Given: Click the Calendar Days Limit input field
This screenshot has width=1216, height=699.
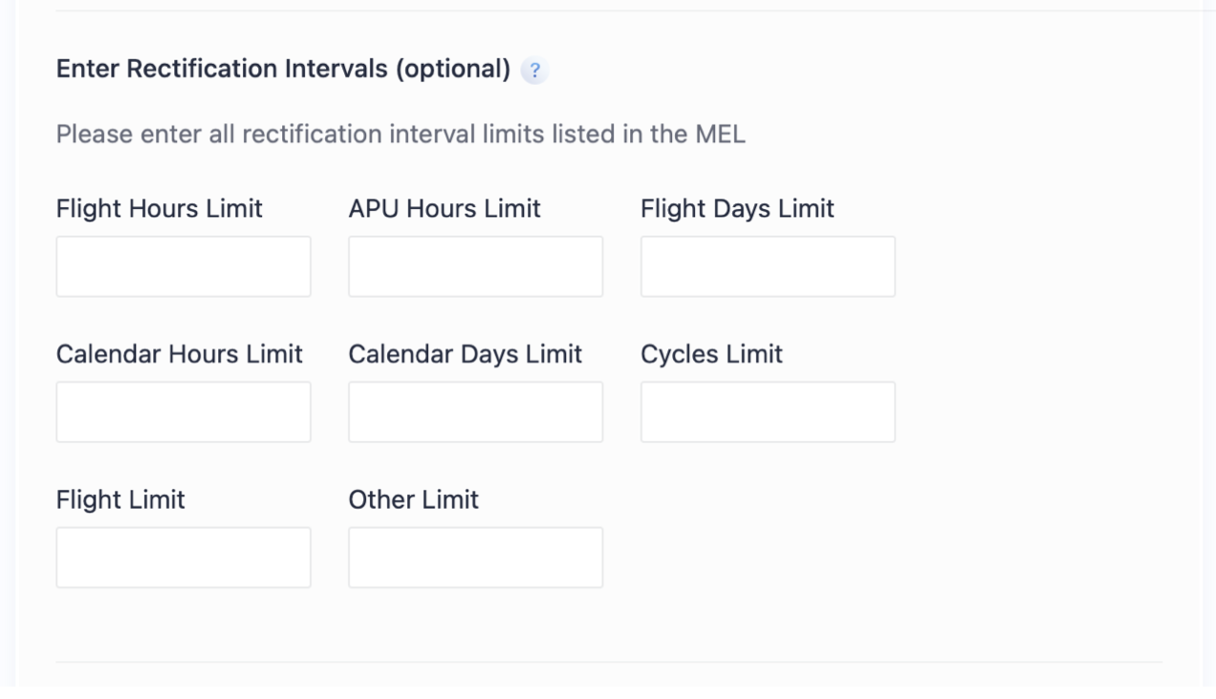Looking at the screenshot, I should (x=475, y=412).
